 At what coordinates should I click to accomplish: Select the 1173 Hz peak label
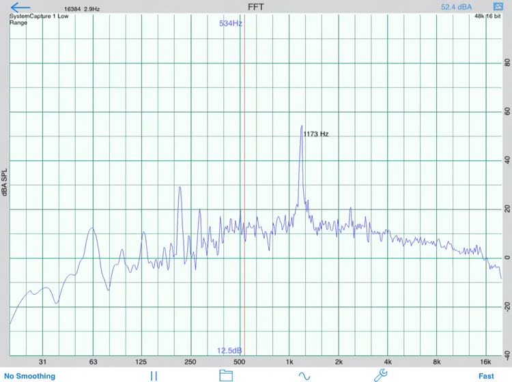coord(316,134)
